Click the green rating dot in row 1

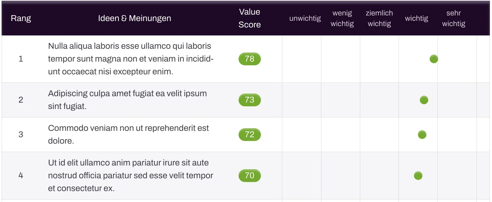point(434,59)
